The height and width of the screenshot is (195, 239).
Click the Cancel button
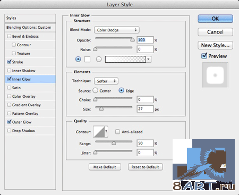click(x=215, y=32)
